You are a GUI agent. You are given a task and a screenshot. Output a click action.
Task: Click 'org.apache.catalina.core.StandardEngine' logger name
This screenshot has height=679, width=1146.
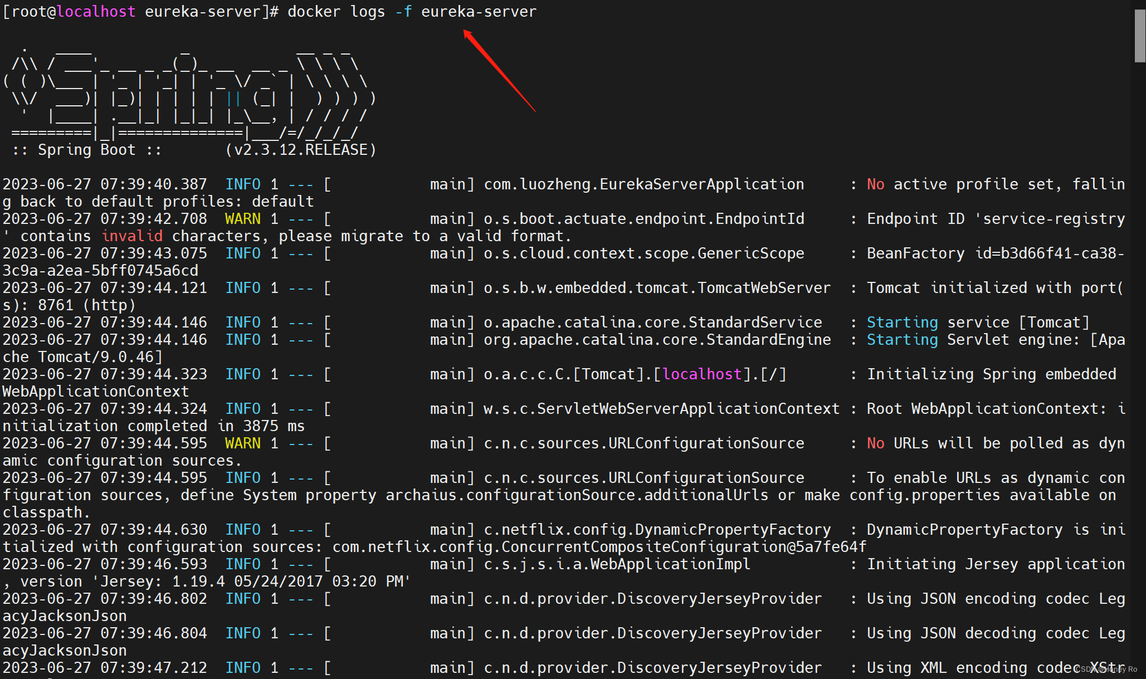click(x=657, y=340)
